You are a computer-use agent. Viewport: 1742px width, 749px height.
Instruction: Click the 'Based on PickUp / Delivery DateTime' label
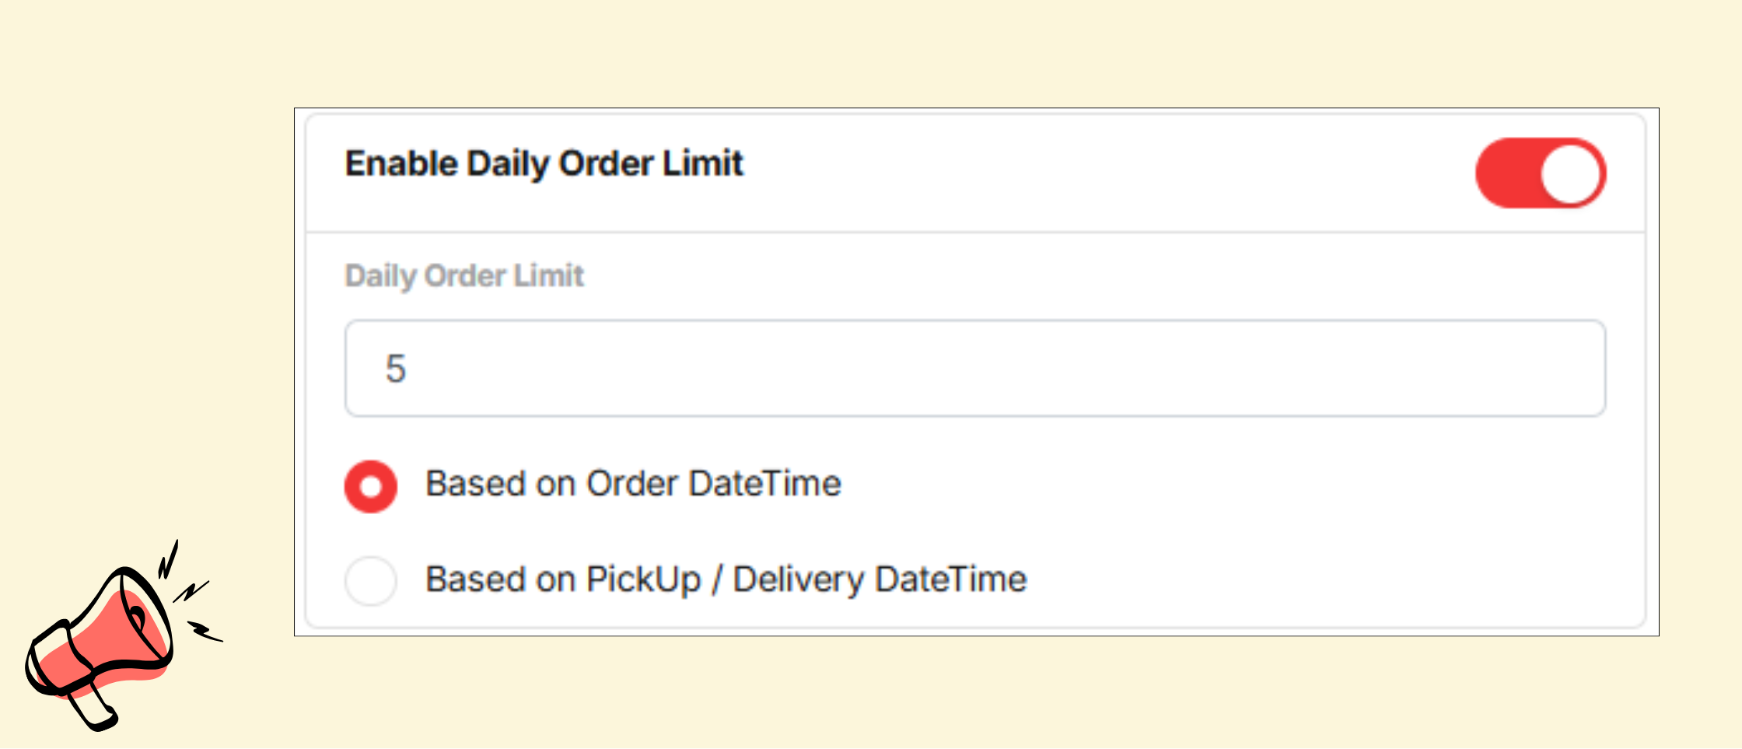point(726,579)
